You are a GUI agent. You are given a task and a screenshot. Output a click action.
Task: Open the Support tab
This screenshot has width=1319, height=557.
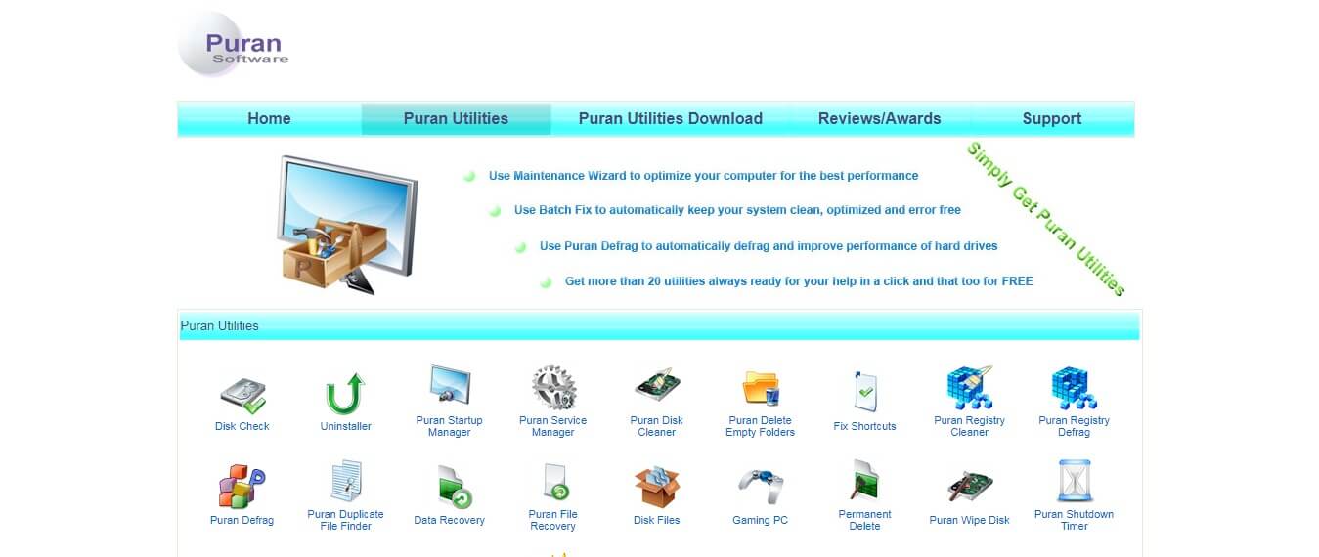(x=1051, y=119)
